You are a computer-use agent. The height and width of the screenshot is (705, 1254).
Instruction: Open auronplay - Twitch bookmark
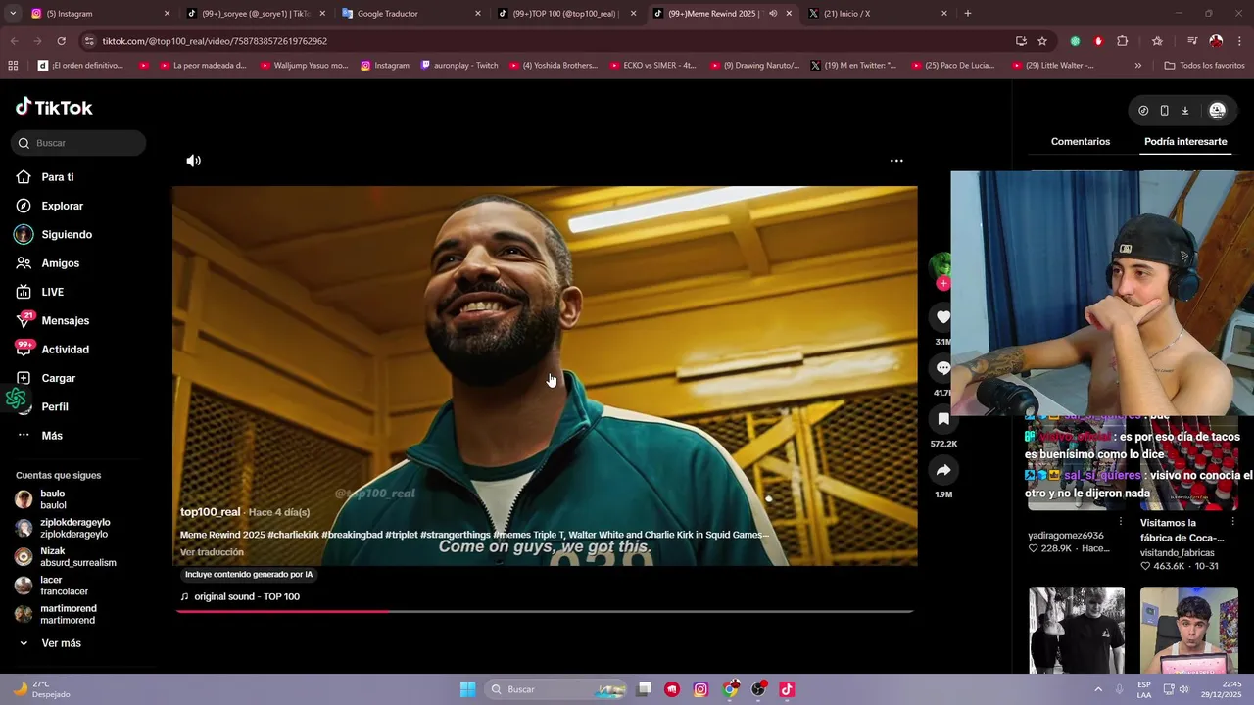point(458,66)
